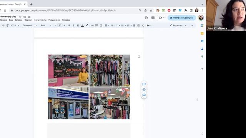Image resolution: width=246 pixels, height=138 pixels.
Task: Decrease font size with minus button
Action: [55, 25]
